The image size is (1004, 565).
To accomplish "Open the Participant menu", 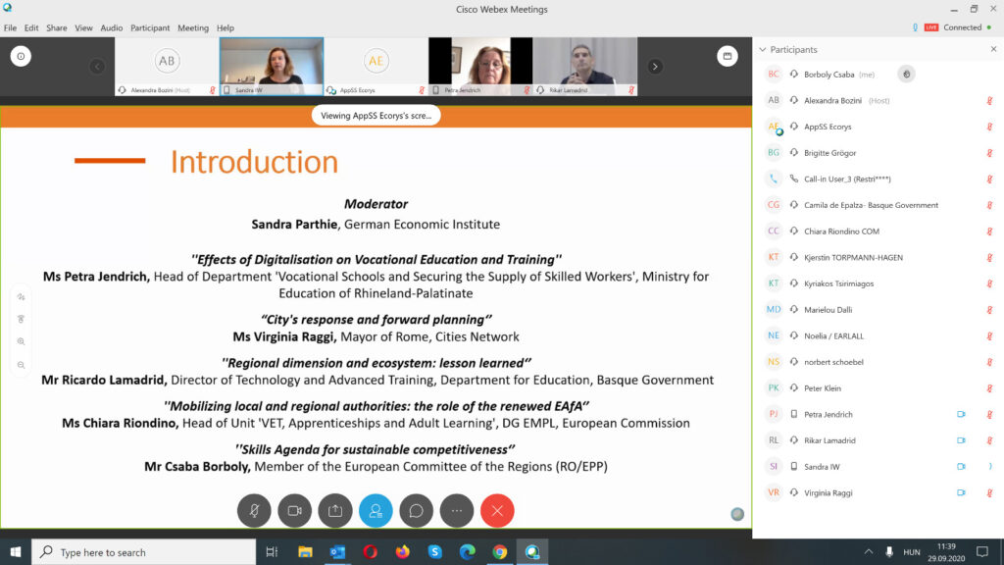I will point(150,27).
